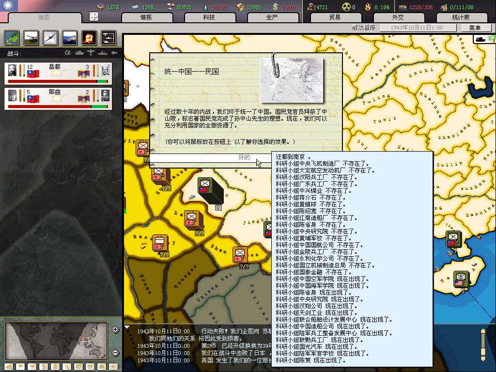Select the coin-stack resources map mode button
This screenshot has width=496, height=372.
click(x=55, y=367)
